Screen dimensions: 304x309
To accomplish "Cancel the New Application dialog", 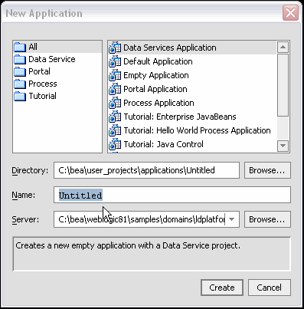I will (x=270, y=288).
